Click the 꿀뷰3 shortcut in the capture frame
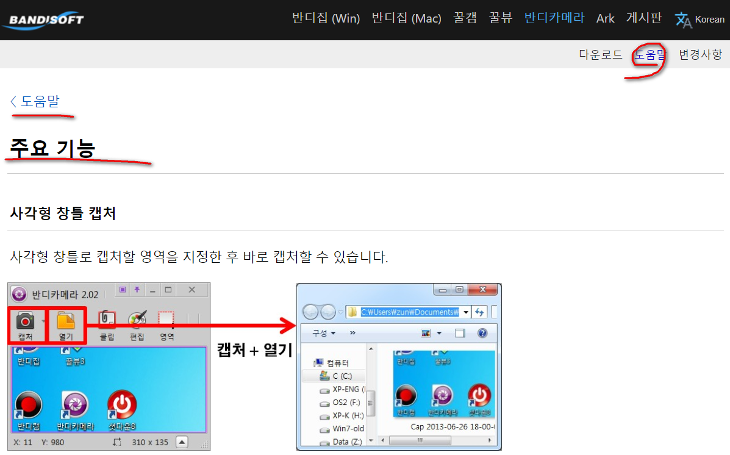Screen dimensions: 730x455 tap(74, 356)
